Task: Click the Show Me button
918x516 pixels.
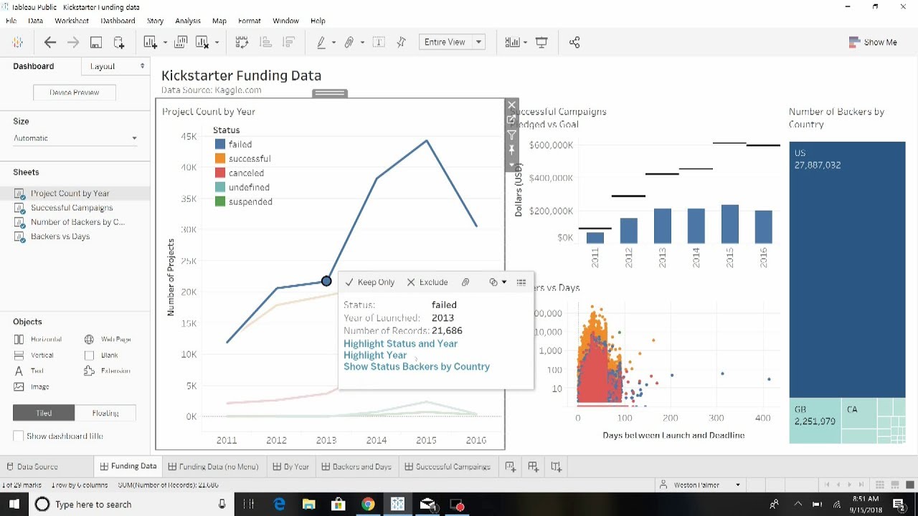Action: coord(873,42)
